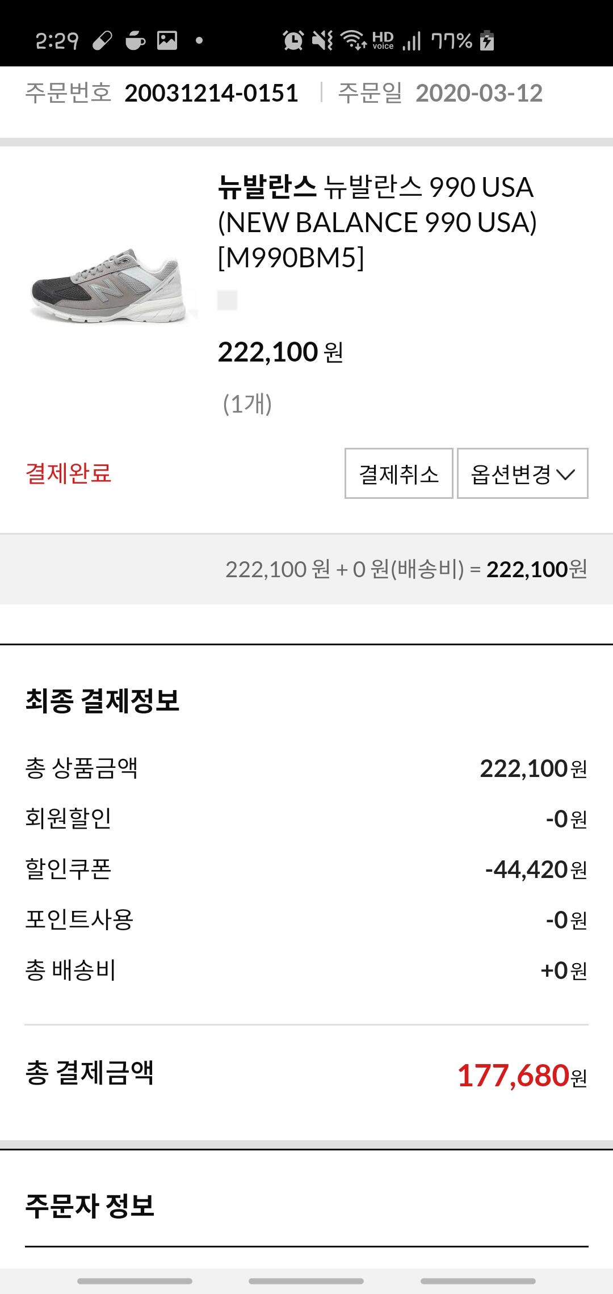Tap the battery charging icon
This screenshot has width=613, height=1294.
click(487, 40)
